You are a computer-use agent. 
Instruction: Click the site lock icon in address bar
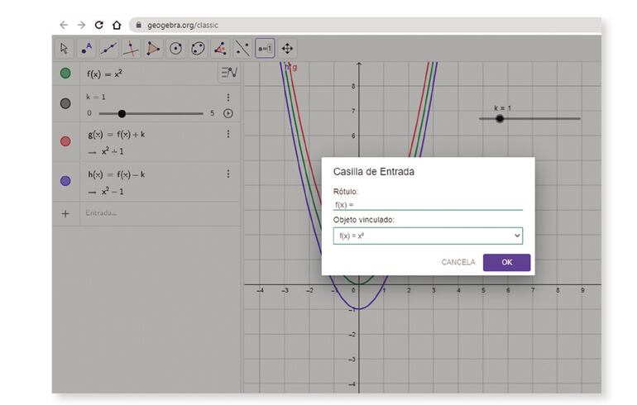[x=138, y=25]
